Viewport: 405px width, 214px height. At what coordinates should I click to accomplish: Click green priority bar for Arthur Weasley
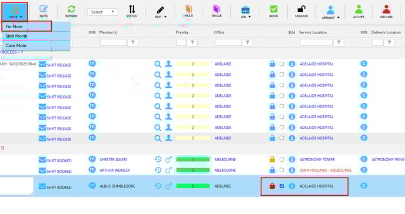[x=193, y=170]
